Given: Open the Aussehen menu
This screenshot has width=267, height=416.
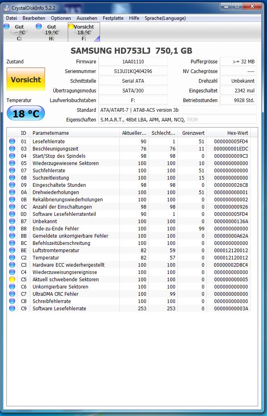Looking at the screenshot, I should pyautogui.click(x=87, y=18).
